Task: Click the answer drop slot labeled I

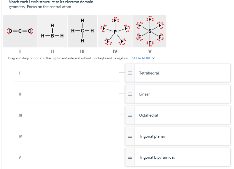Action: click(67, 73)
